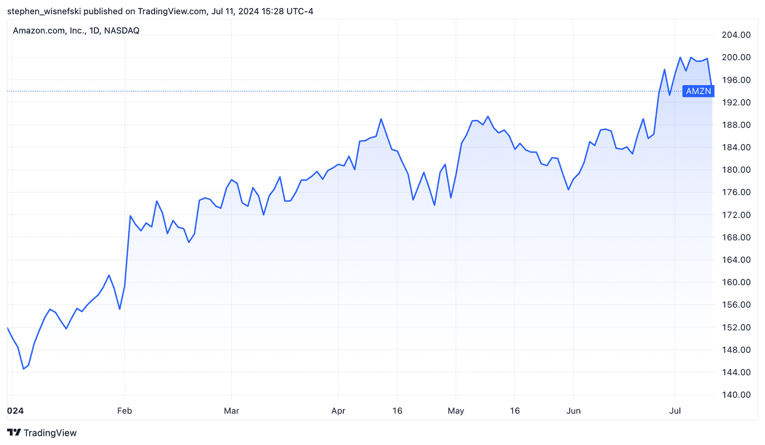Click the 16 label between Apr and May
This screenshot has height=445, width=765.
point(397,411)
